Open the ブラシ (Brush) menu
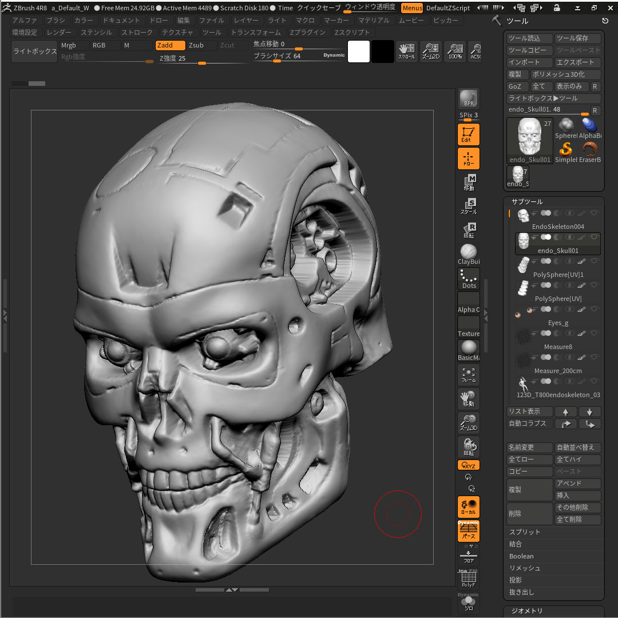The image size is (618, 618). (56, 21)
